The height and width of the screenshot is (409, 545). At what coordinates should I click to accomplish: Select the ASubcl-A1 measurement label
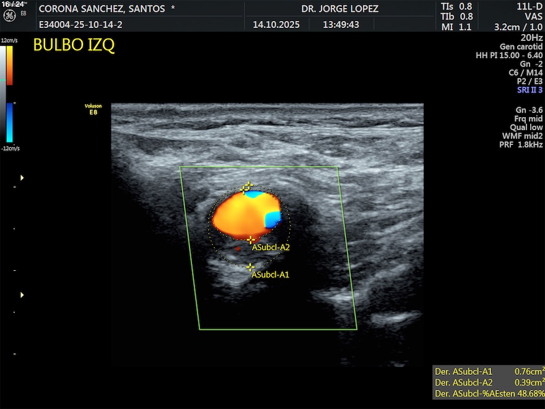(271, 275)
